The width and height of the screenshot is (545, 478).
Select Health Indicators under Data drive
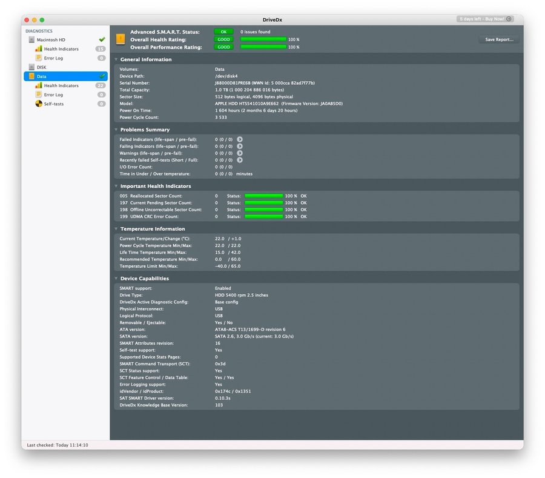tap(61, 86)
